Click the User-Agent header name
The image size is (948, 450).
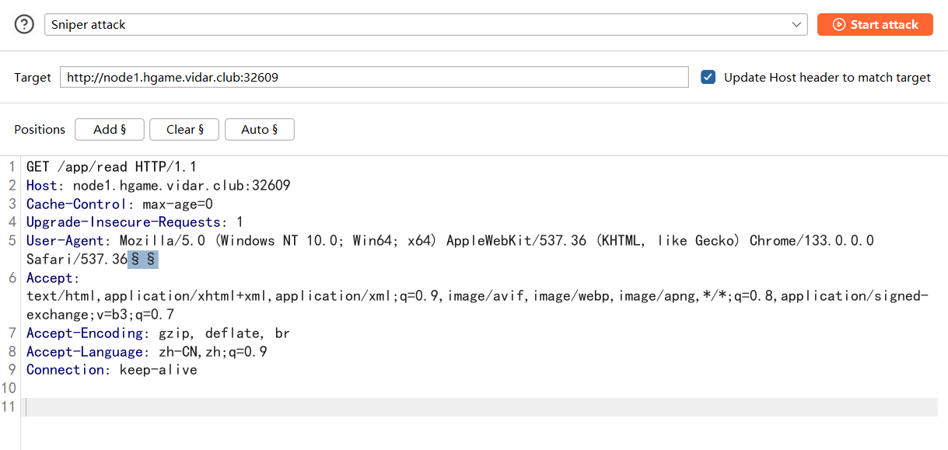[x=68, y=241]
